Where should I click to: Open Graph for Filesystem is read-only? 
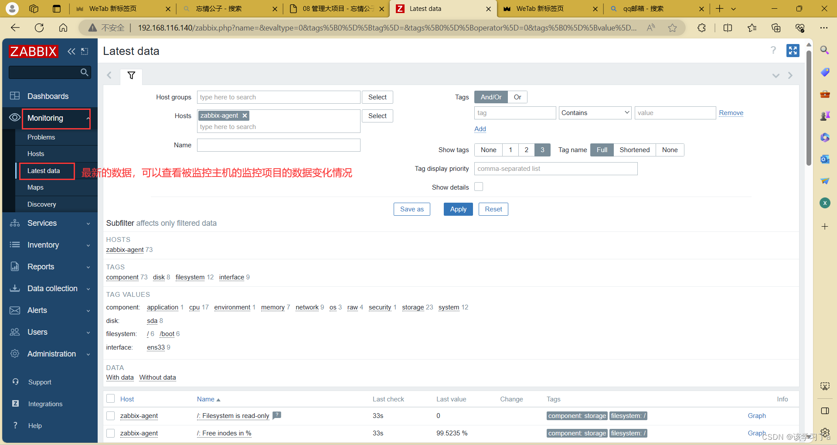tap(757, 416)
